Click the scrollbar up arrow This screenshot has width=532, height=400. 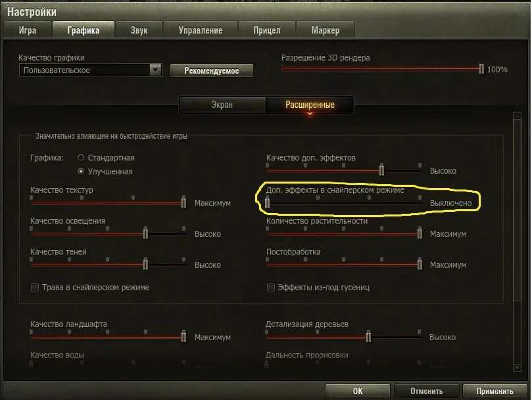(517, 116)
